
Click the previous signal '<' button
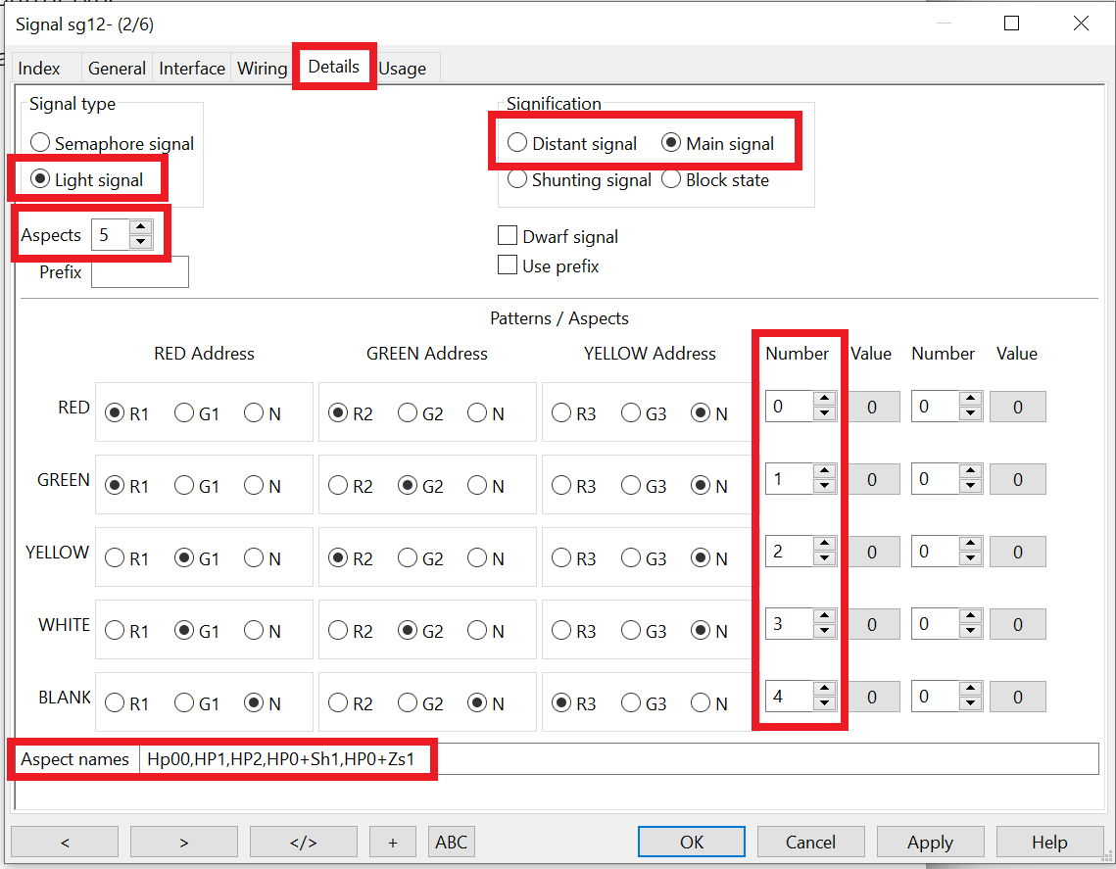pos(65,842)
